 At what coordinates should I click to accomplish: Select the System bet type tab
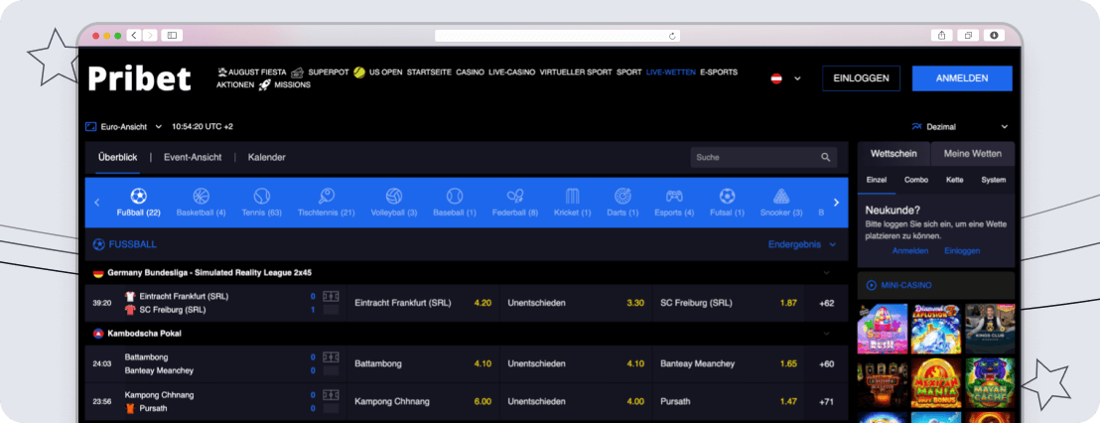pyautogui.click(x=994, y=181)
